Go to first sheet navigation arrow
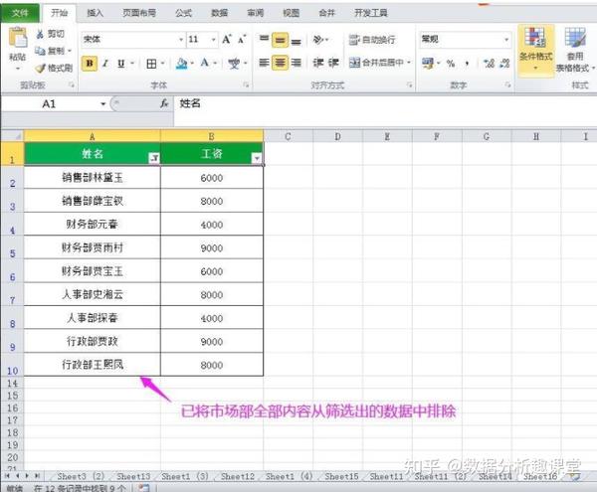Image resolution: width=597 pixels, height=492 pixels. point(7,476)
